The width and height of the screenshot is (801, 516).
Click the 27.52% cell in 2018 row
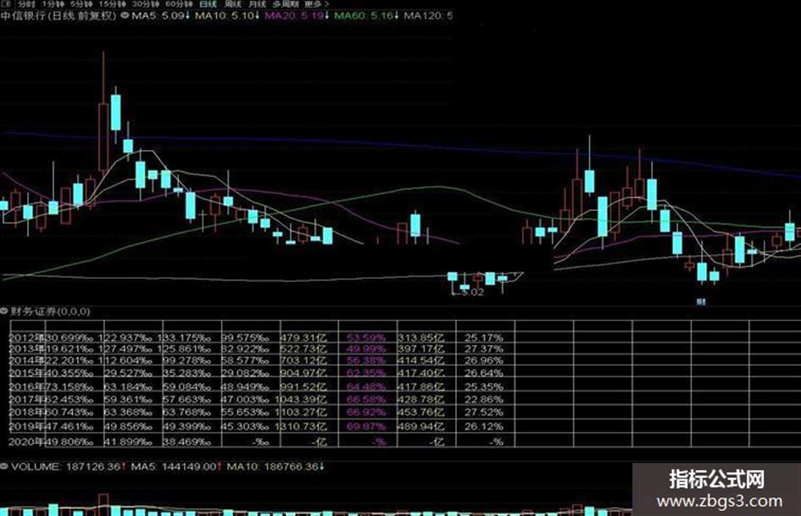click(484, 412)
